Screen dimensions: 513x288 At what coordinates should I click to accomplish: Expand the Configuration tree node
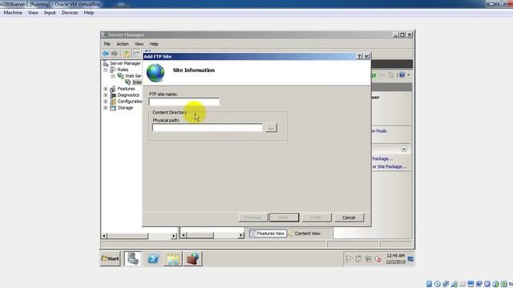pos(105,102)
